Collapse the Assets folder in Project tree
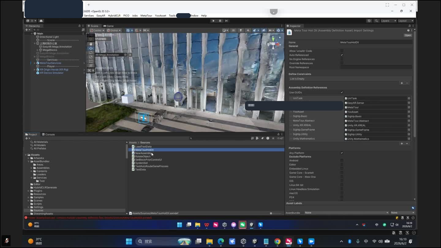The width and height of the screenshot is (441, 248). point(26,155)
